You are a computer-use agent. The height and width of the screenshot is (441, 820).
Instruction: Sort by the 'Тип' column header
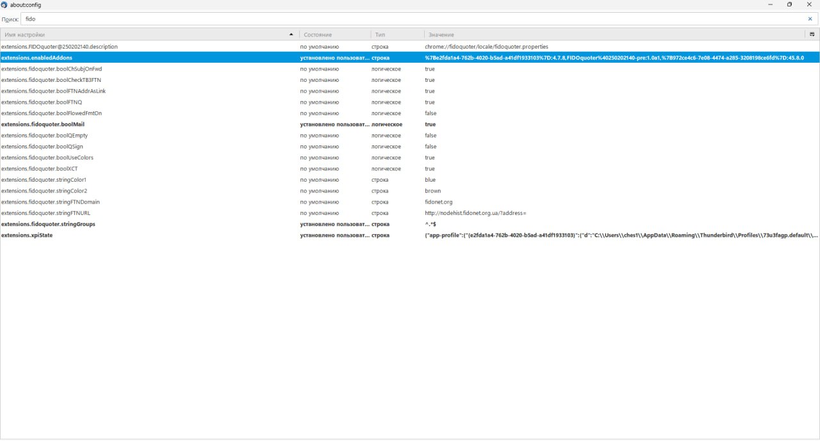[396, 34]
